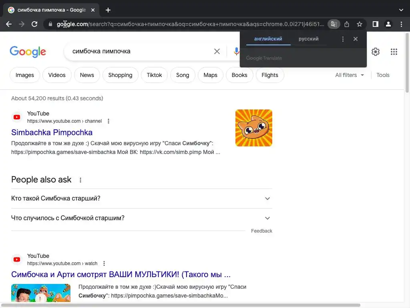Open three-dot menu of youtube.com watch result

pyautogui.click(x=104, y=263)
